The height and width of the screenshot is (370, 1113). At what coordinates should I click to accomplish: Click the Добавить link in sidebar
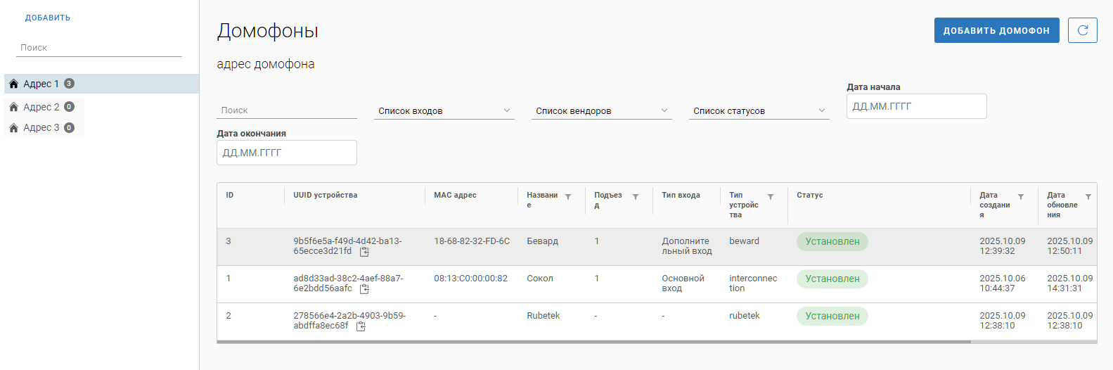(x=48, y=18)
